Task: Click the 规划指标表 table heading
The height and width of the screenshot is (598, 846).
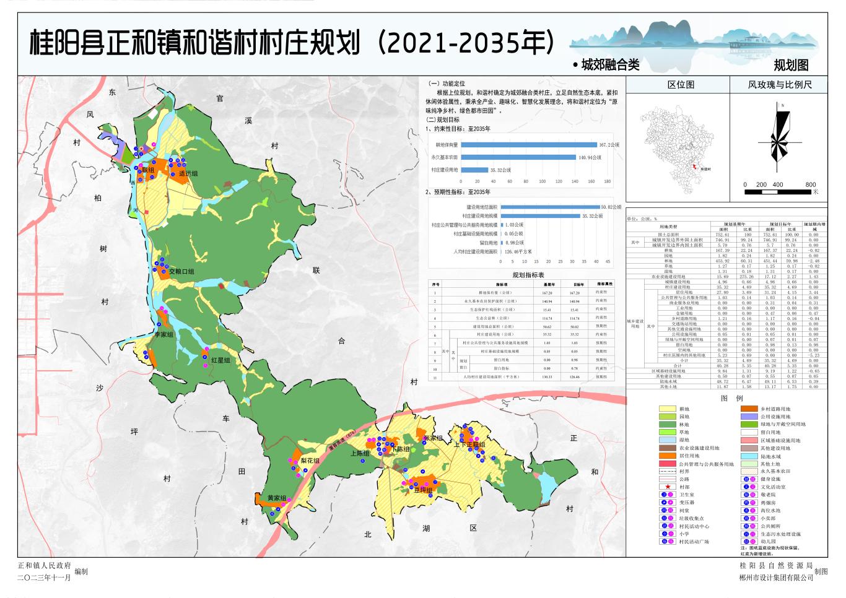Action: click(528, 275)
